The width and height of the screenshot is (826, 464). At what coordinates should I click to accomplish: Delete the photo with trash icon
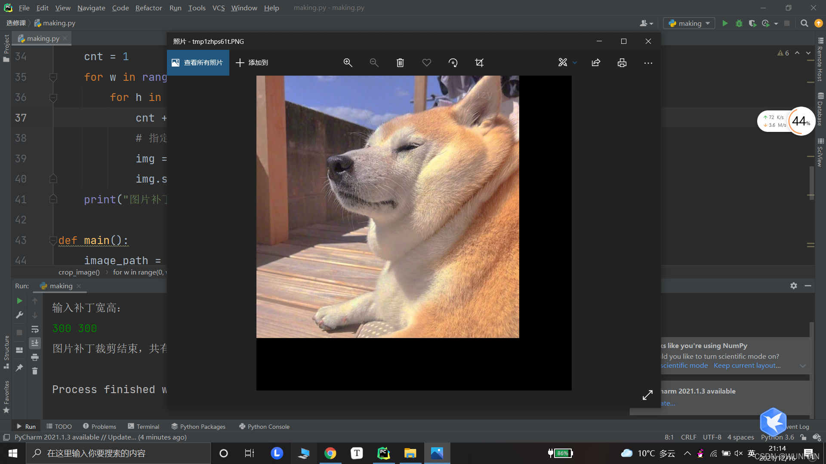pyautogui.click(x=400, y=63)
